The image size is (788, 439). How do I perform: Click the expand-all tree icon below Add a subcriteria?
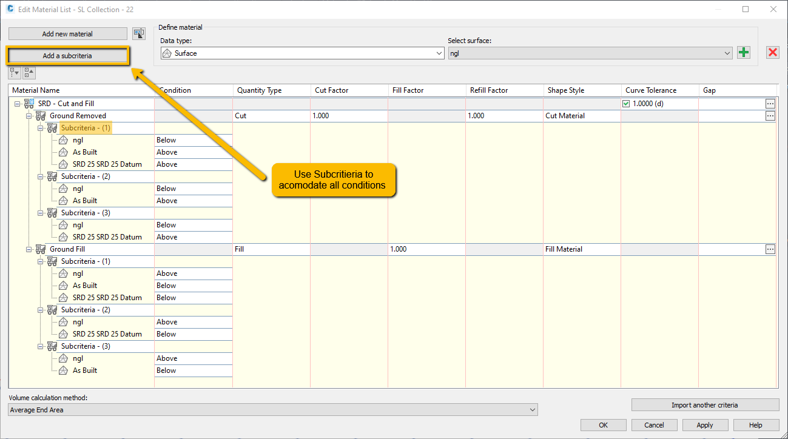pos(13,72)
